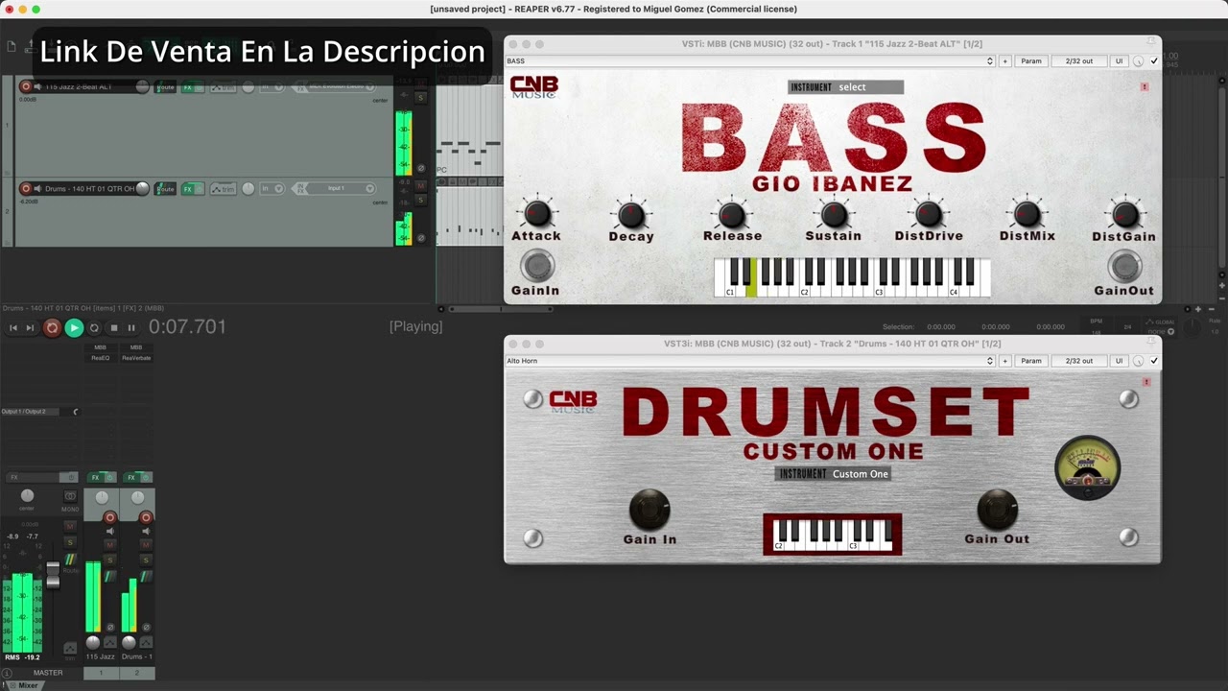
Task: Click Param button in Drums plugin window
Action: pyautogui.click(x=1031, y=361)
